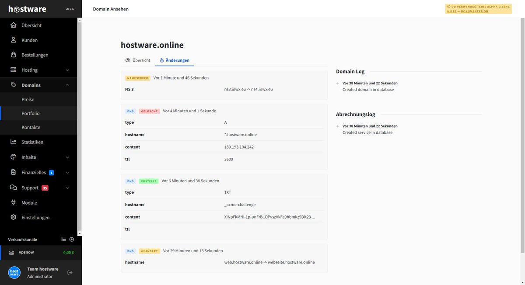Collapse the Domains menu chevron
The image size is (525, 285).
pyautogui.click(x=67, y=85)
